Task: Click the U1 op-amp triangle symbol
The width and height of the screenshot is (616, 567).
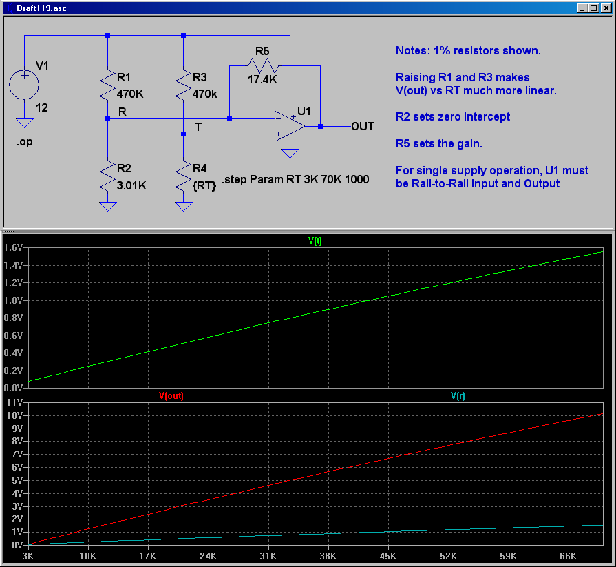Action: click(x=290, y=126)
